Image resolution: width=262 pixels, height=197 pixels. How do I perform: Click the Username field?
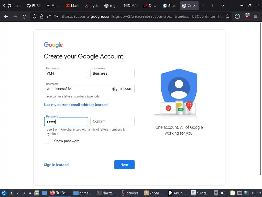point(89,89)
